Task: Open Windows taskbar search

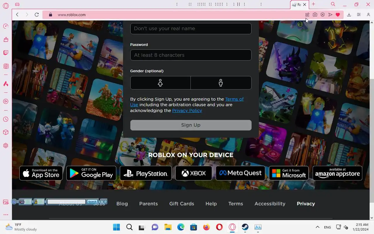Action: (129, 227)
